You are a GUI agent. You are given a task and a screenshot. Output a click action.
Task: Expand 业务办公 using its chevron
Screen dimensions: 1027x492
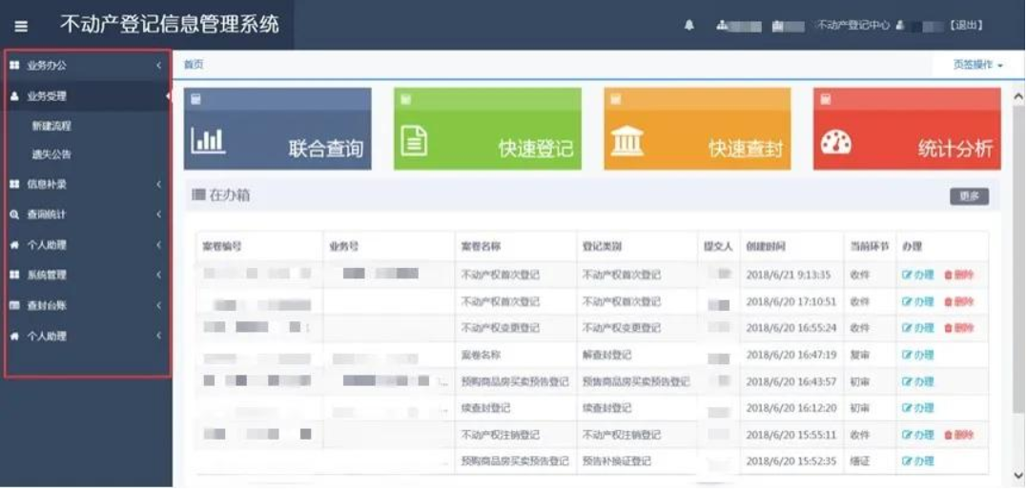[x=158, y=66]
